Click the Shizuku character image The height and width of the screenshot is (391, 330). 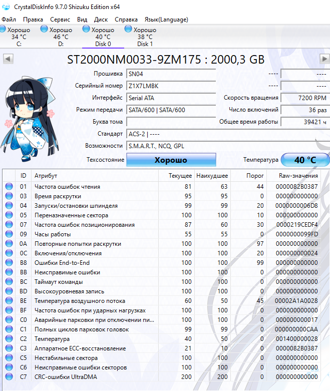click(x=30, y=119)
